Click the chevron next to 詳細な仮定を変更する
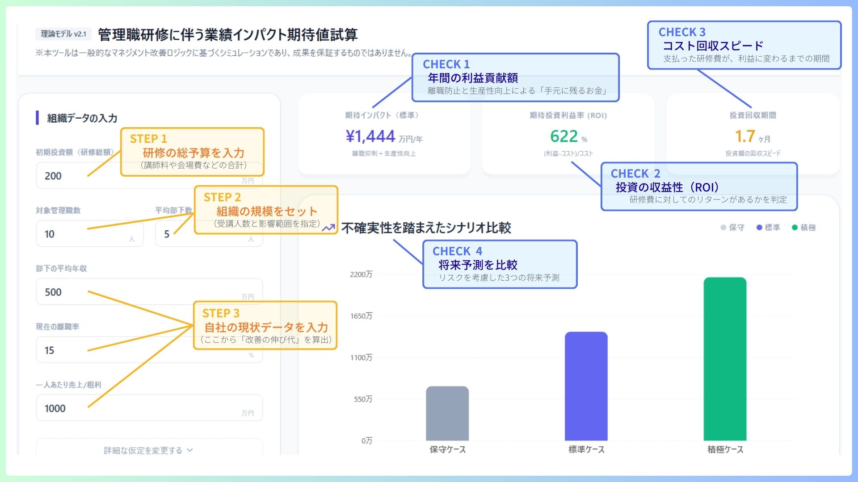Image resolution: width=858 pixels, height=482 pixels. [190, 450]
